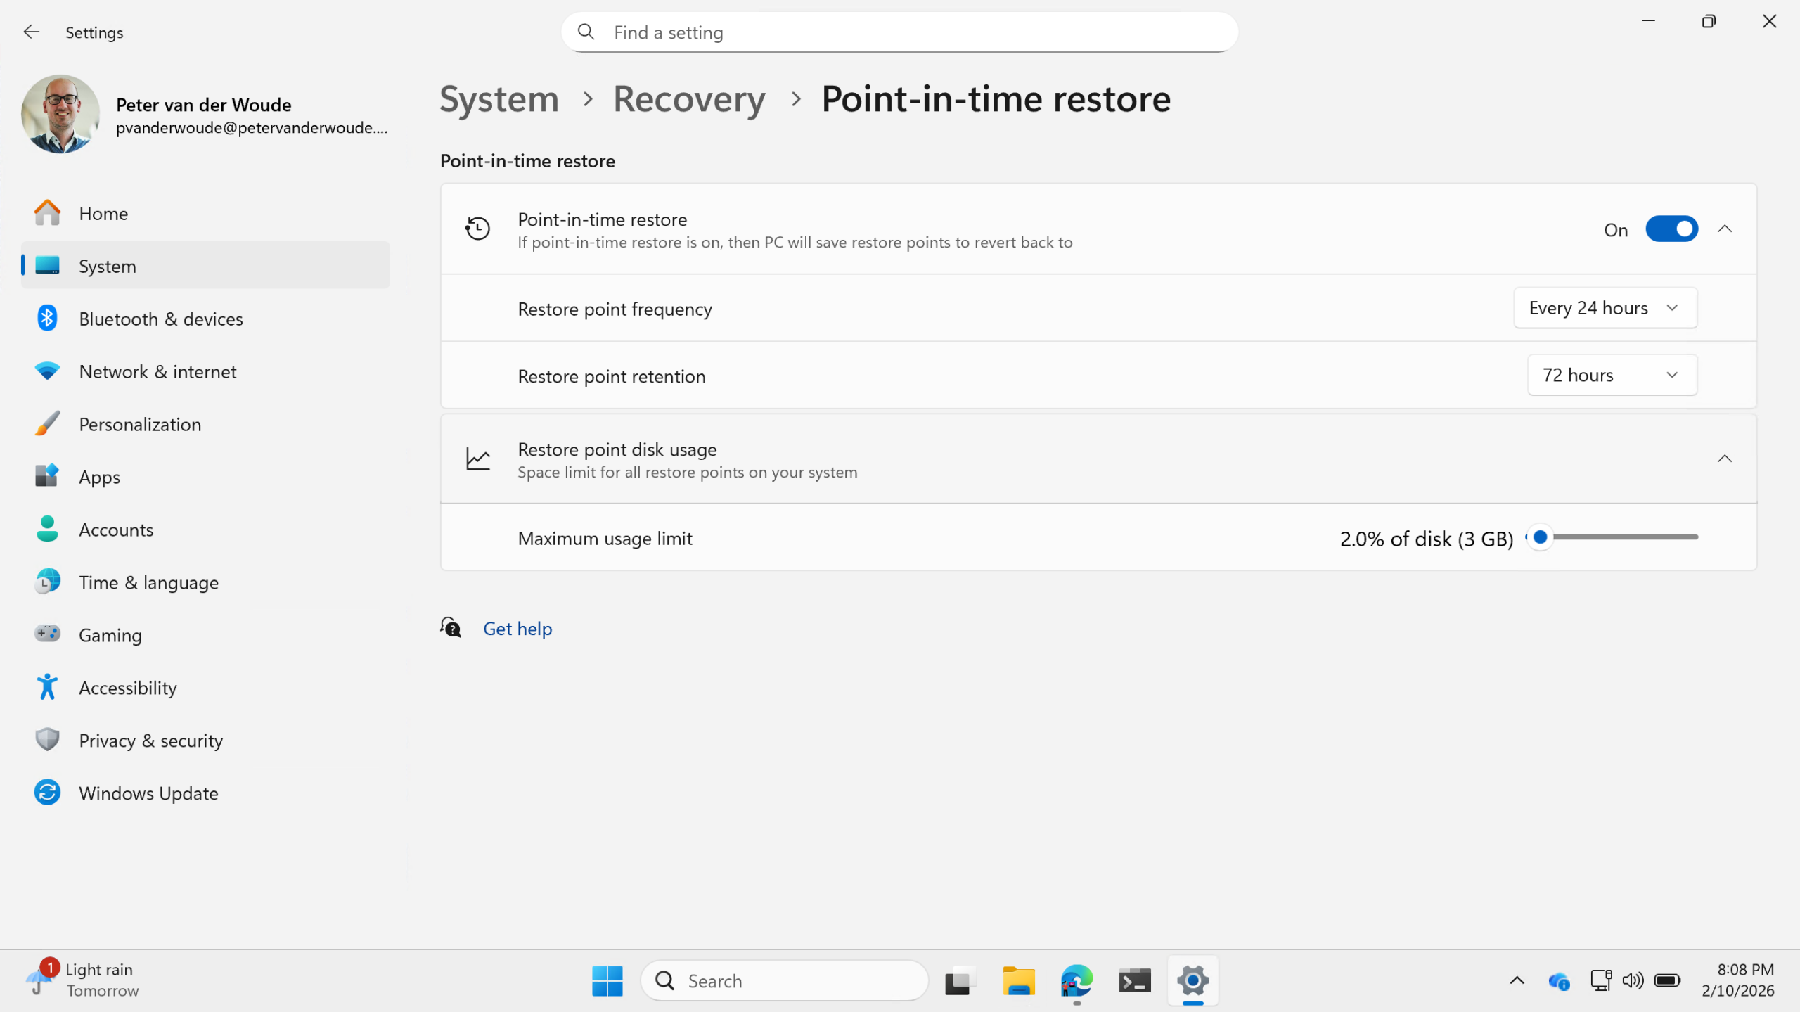This screenshot has width=1800, height=1012.
Task: Go to Network & internet section
Action: pyautogui.click(x=157, y=371)
